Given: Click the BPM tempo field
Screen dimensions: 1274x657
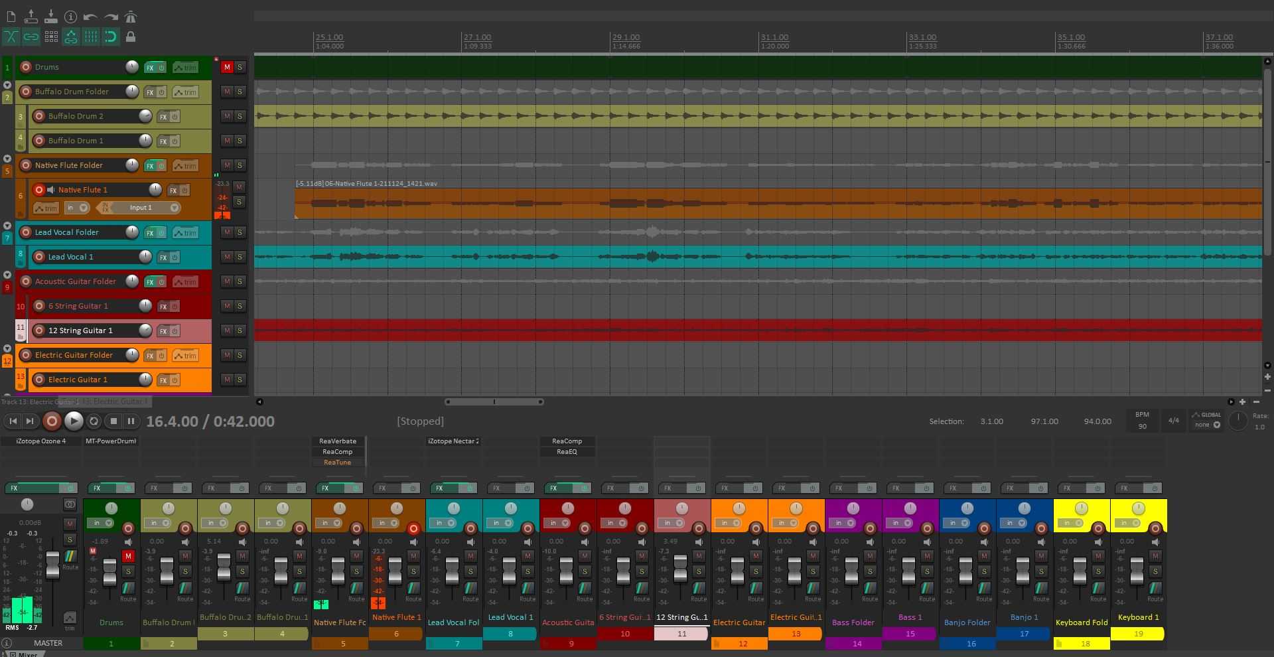Looking at the screenshot, I should tap(1142, 421).
